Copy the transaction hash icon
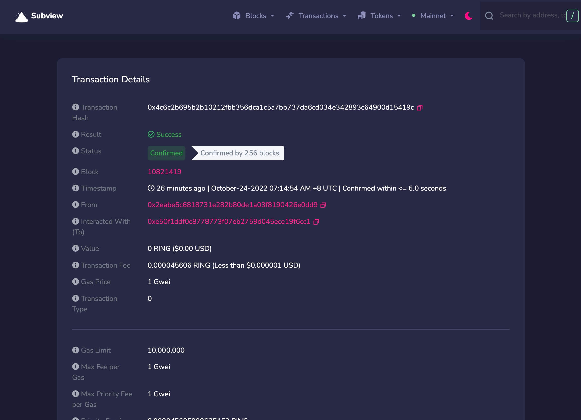Image resolution: width=581 pixels, height=420 pixels. click(419, 108)
